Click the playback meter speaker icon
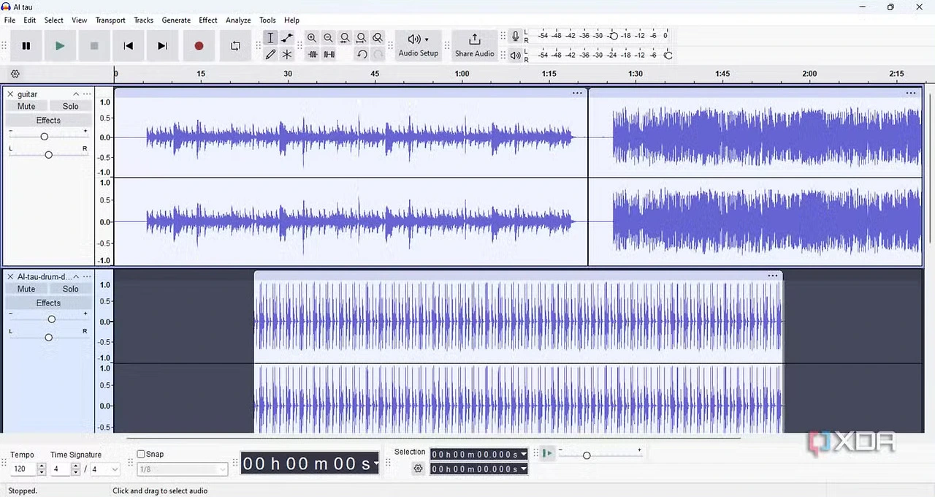The image size is (935, 497). pos(516,55)
